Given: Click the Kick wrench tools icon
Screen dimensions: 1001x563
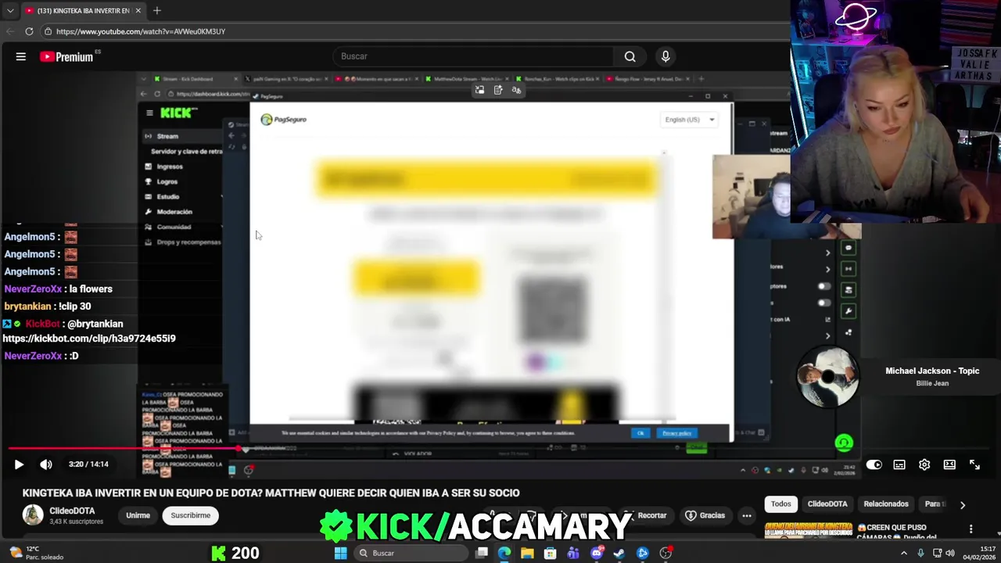Looking at the screenshot, I should [x=849, y=311].
